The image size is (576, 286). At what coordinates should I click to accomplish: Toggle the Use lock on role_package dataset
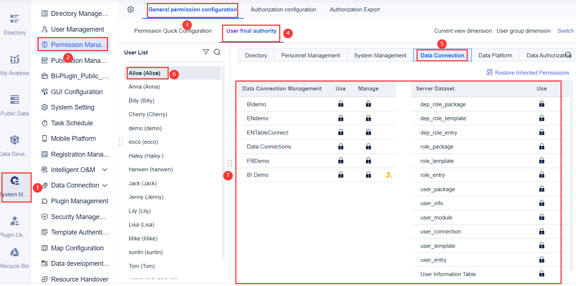coord(542,146)
